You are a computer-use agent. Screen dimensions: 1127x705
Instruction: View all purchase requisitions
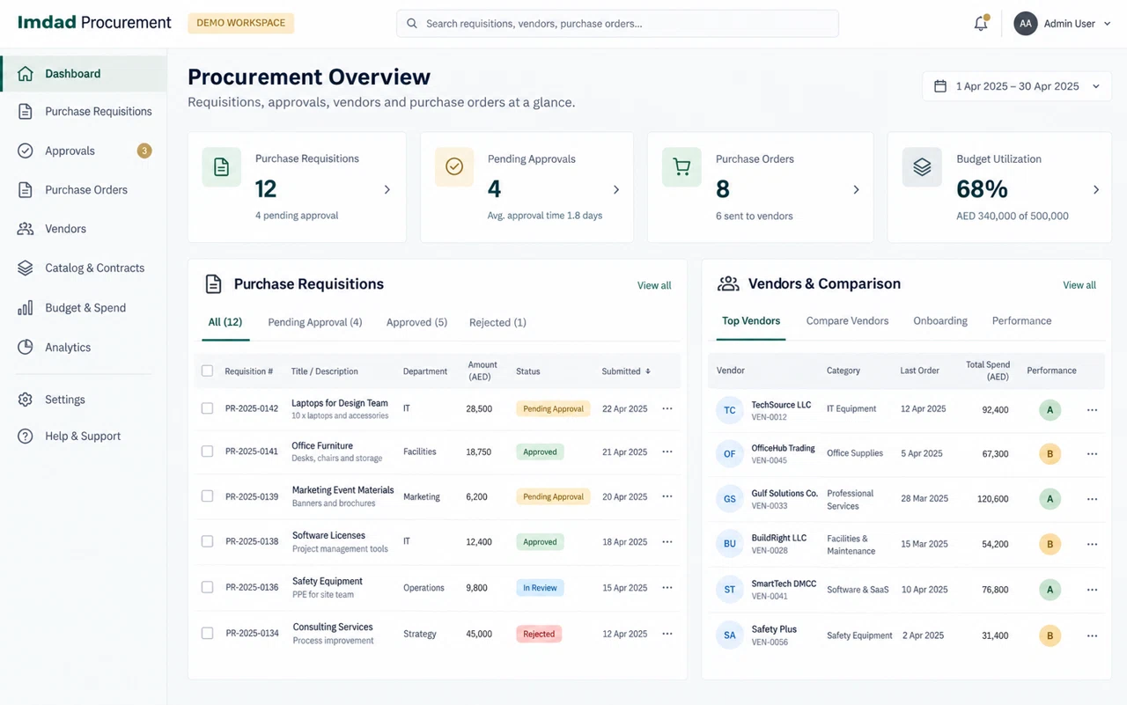[654, 285]
